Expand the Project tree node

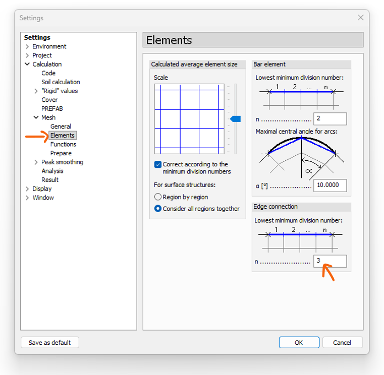27,55
